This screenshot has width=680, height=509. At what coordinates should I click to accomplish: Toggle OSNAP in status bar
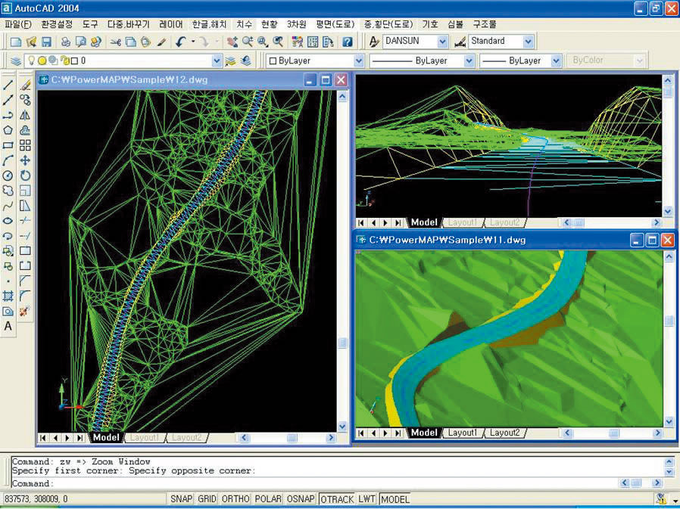tap(301, 499)
